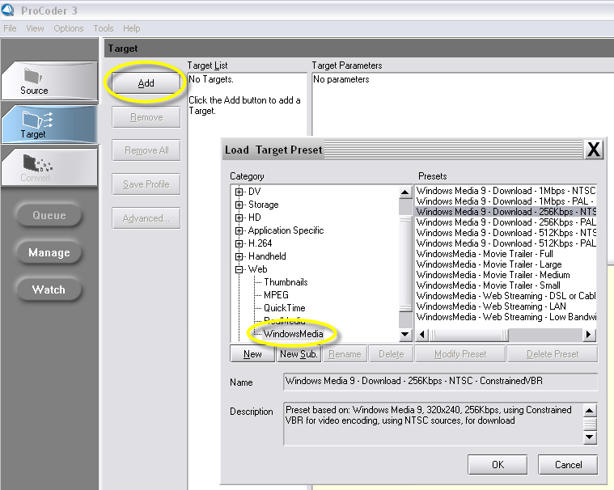This screenshot has height=490, width=614.
Task: Open the Help menu
Action: [131, 28]
